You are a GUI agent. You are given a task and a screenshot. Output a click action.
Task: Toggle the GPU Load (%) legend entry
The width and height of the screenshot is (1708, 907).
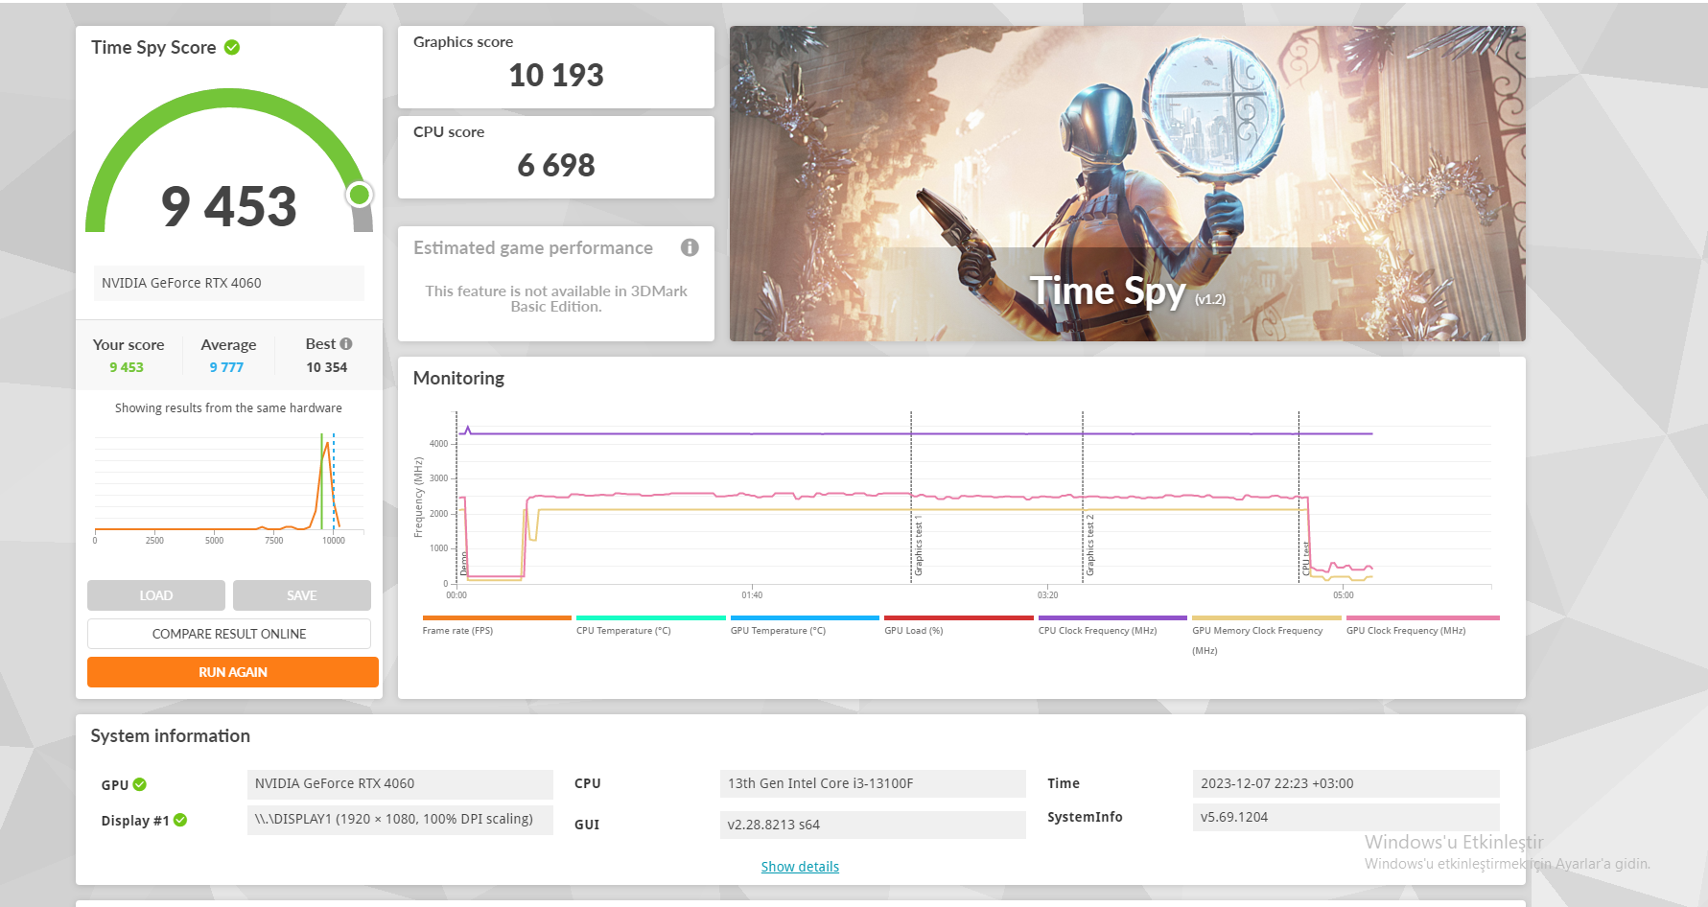[959, 624]
